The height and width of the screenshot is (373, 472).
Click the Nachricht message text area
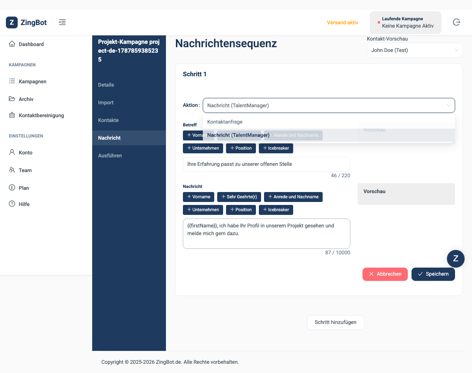tap(267, 234)
